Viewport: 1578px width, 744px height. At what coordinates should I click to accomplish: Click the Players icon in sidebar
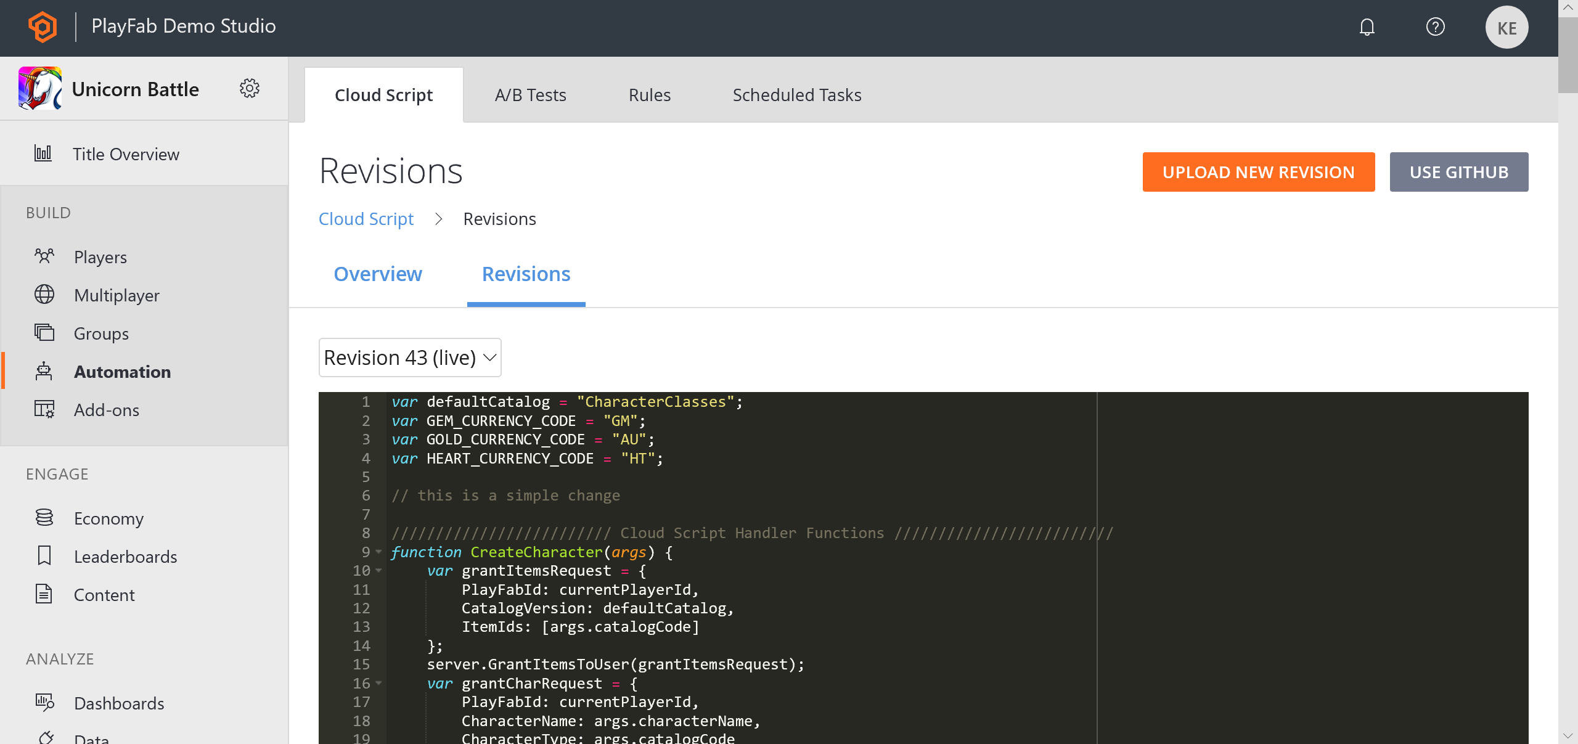[44, 256]
